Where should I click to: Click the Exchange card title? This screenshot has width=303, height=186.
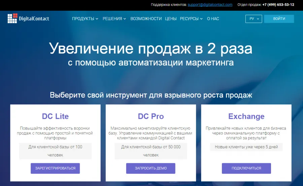(246, 116)
